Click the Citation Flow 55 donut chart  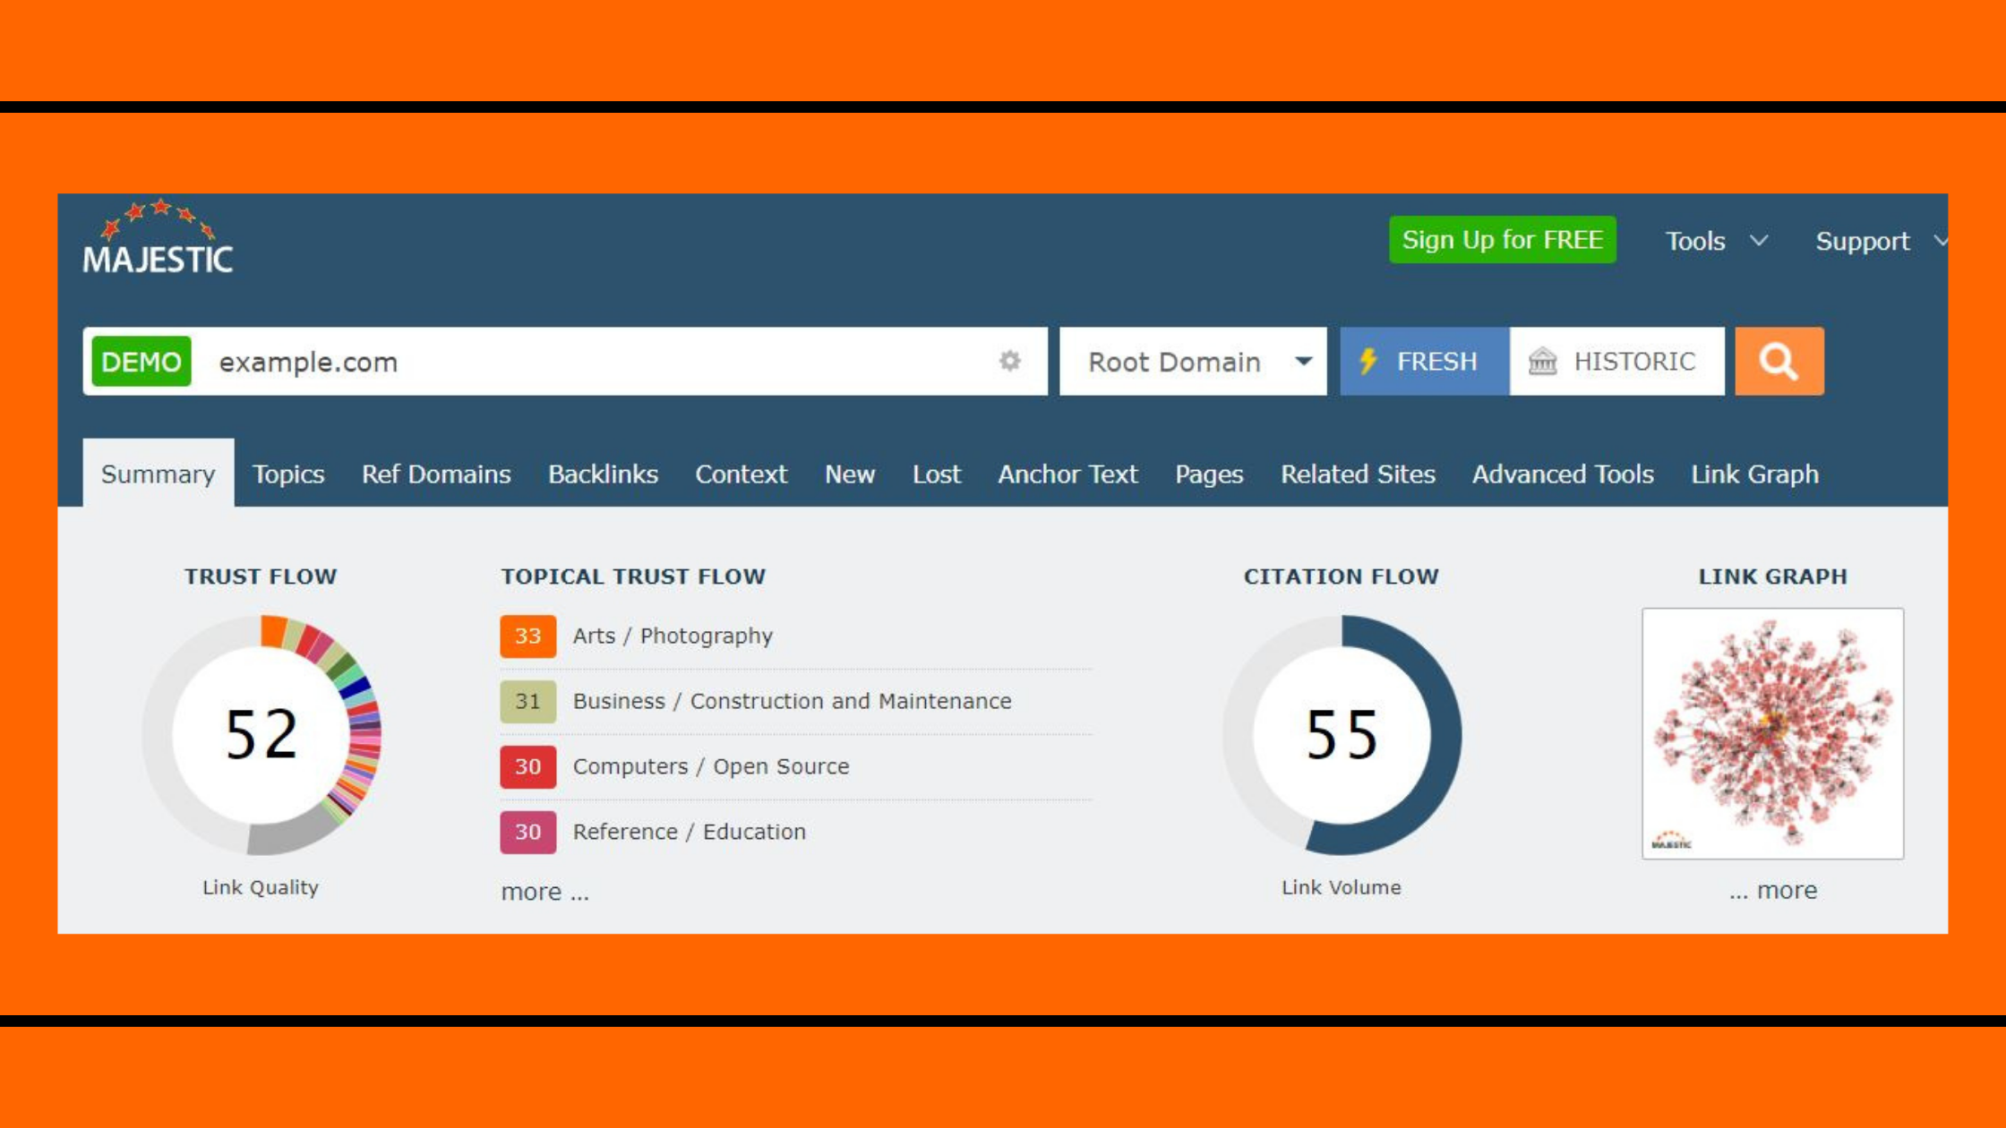pos(1342,734)
